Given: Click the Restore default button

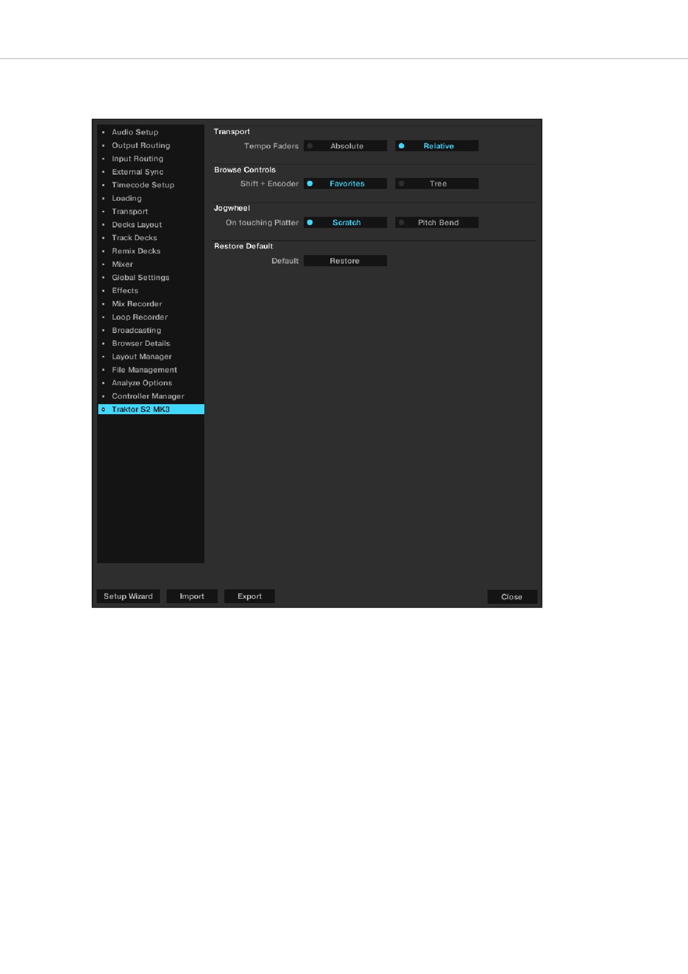Looking at the screenshot, I should (x=345, y=261).
